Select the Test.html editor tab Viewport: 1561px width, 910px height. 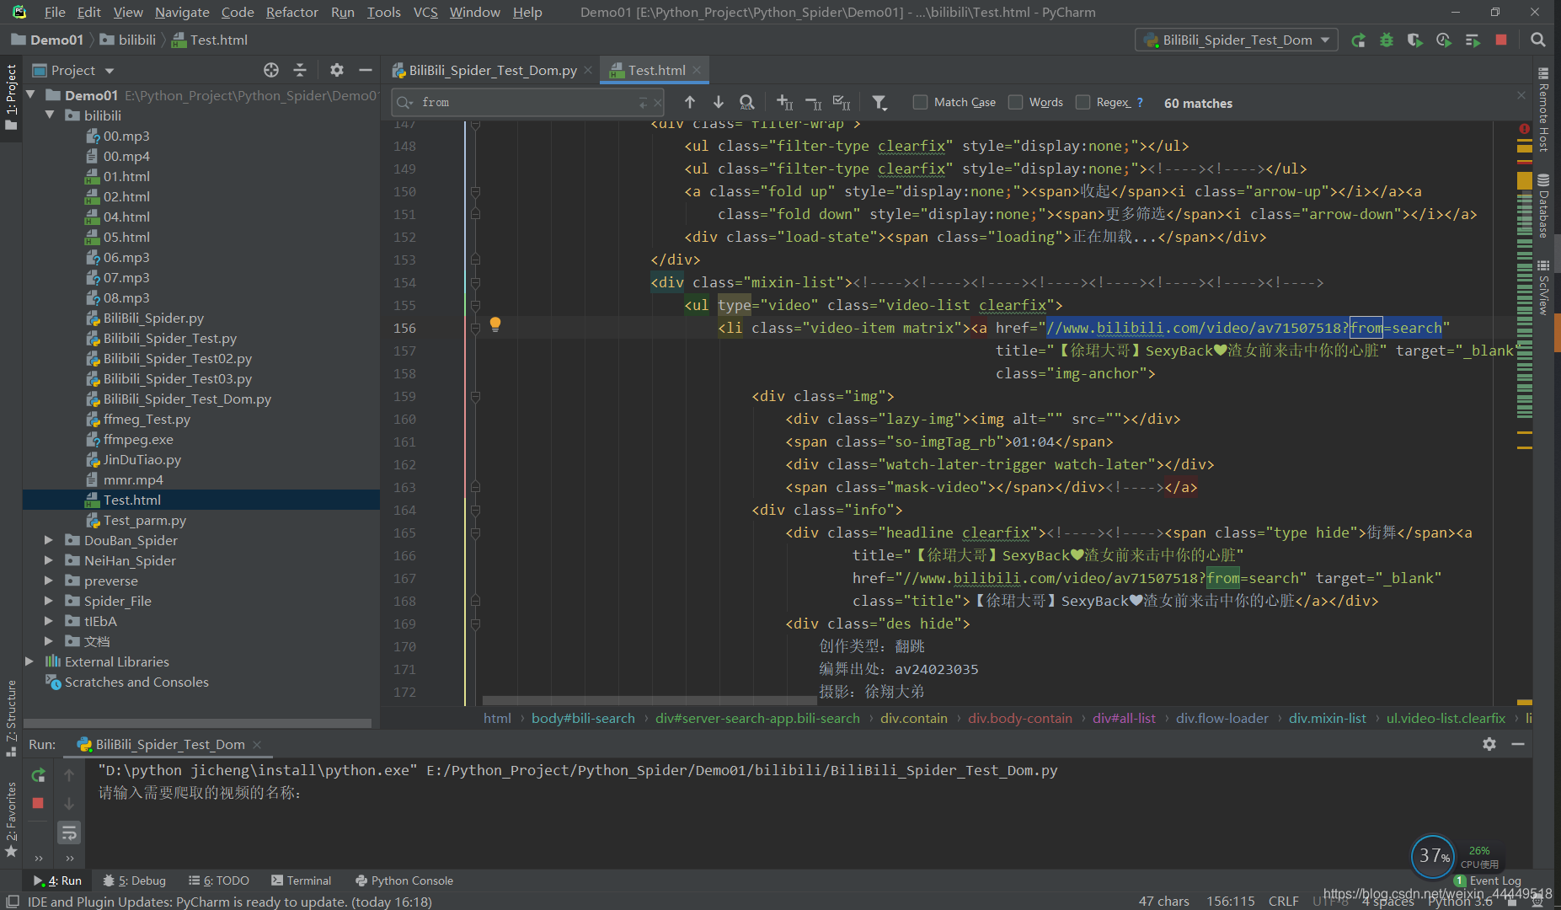click(x=656, y=70)
